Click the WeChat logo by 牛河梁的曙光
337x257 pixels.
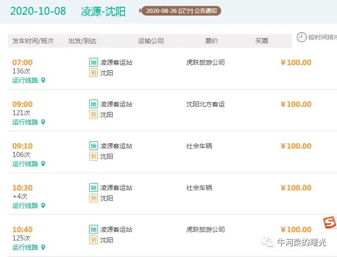[x=267, y=242]
